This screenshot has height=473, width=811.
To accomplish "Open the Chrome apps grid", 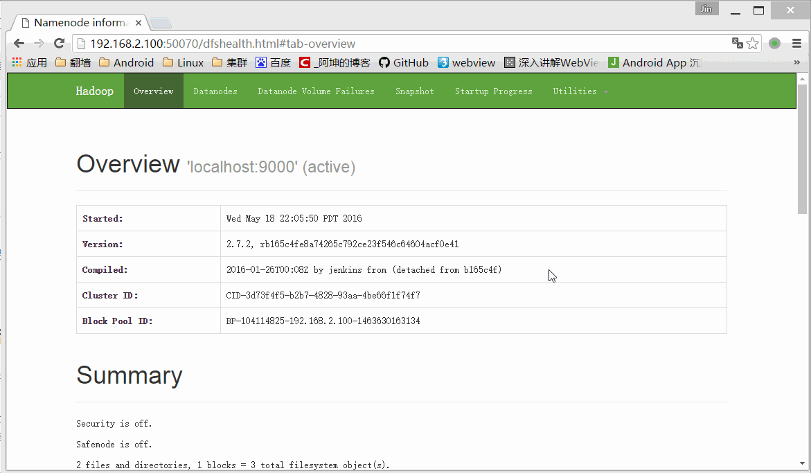I will click(x=16, y=62).
